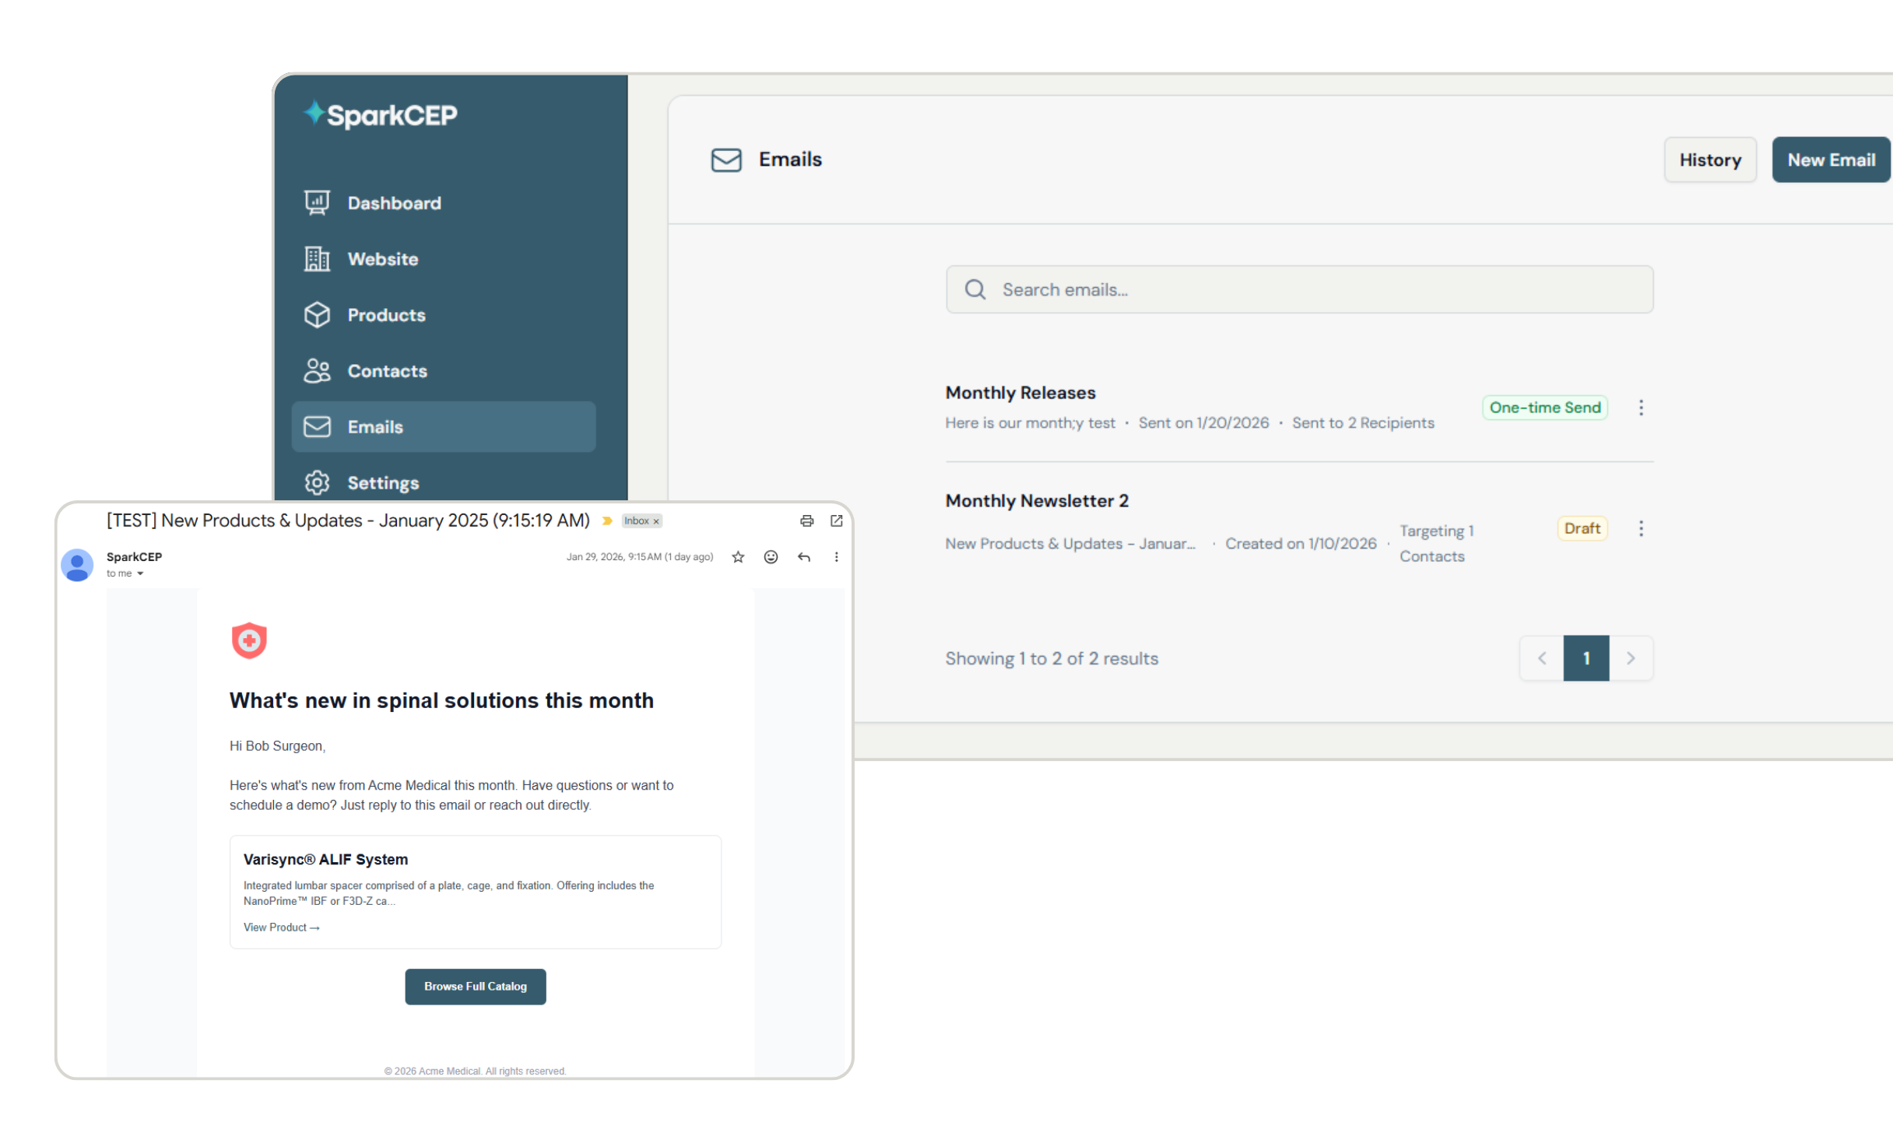Expand the 'to me' recipient details
Image resolution: width=1893 pixels, height=1122 pixels.
click(140, 574)
